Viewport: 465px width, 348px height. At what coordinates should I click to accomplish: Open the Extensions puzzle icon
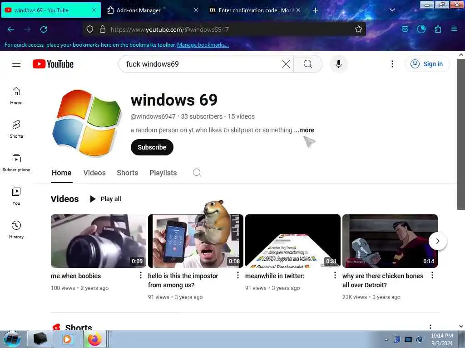pos(438,29)
